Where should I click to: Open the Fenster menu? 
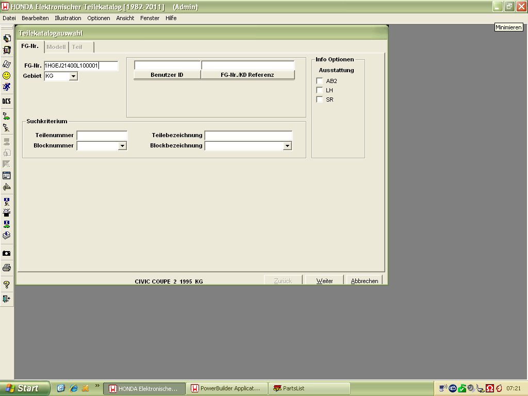click(150, 18)
